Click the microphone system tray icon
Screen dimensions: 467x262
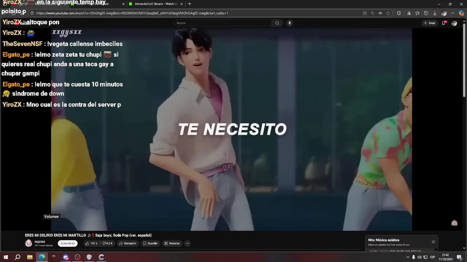[x=413, y=257]
